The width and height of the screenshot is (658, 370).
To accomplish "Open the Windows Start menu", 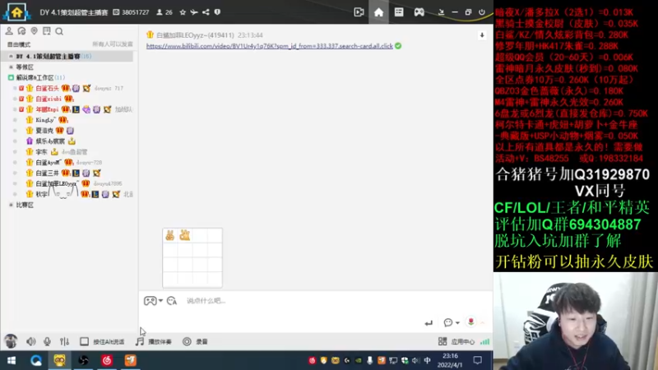I will click(12, 360).
